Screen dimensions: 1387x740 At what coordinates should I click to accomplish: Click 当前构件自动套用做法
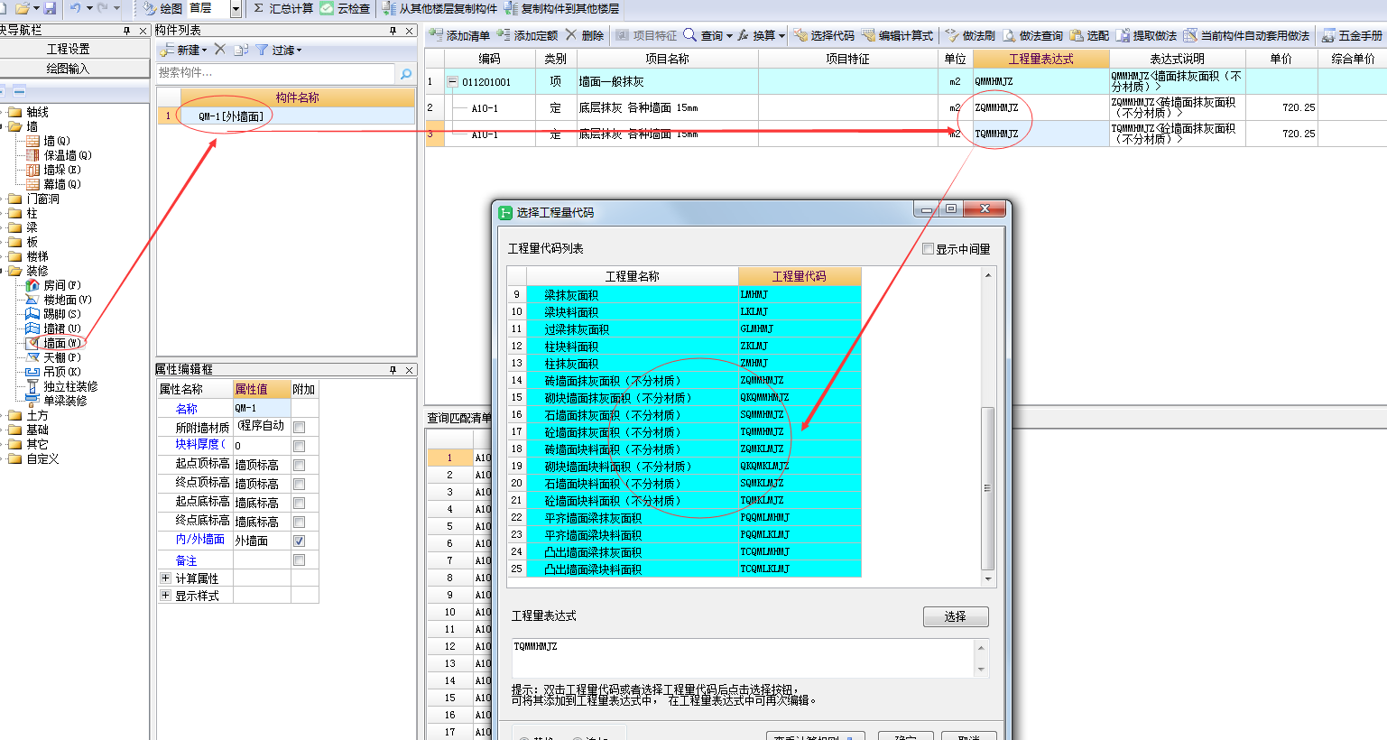[x=1246, y=35]
